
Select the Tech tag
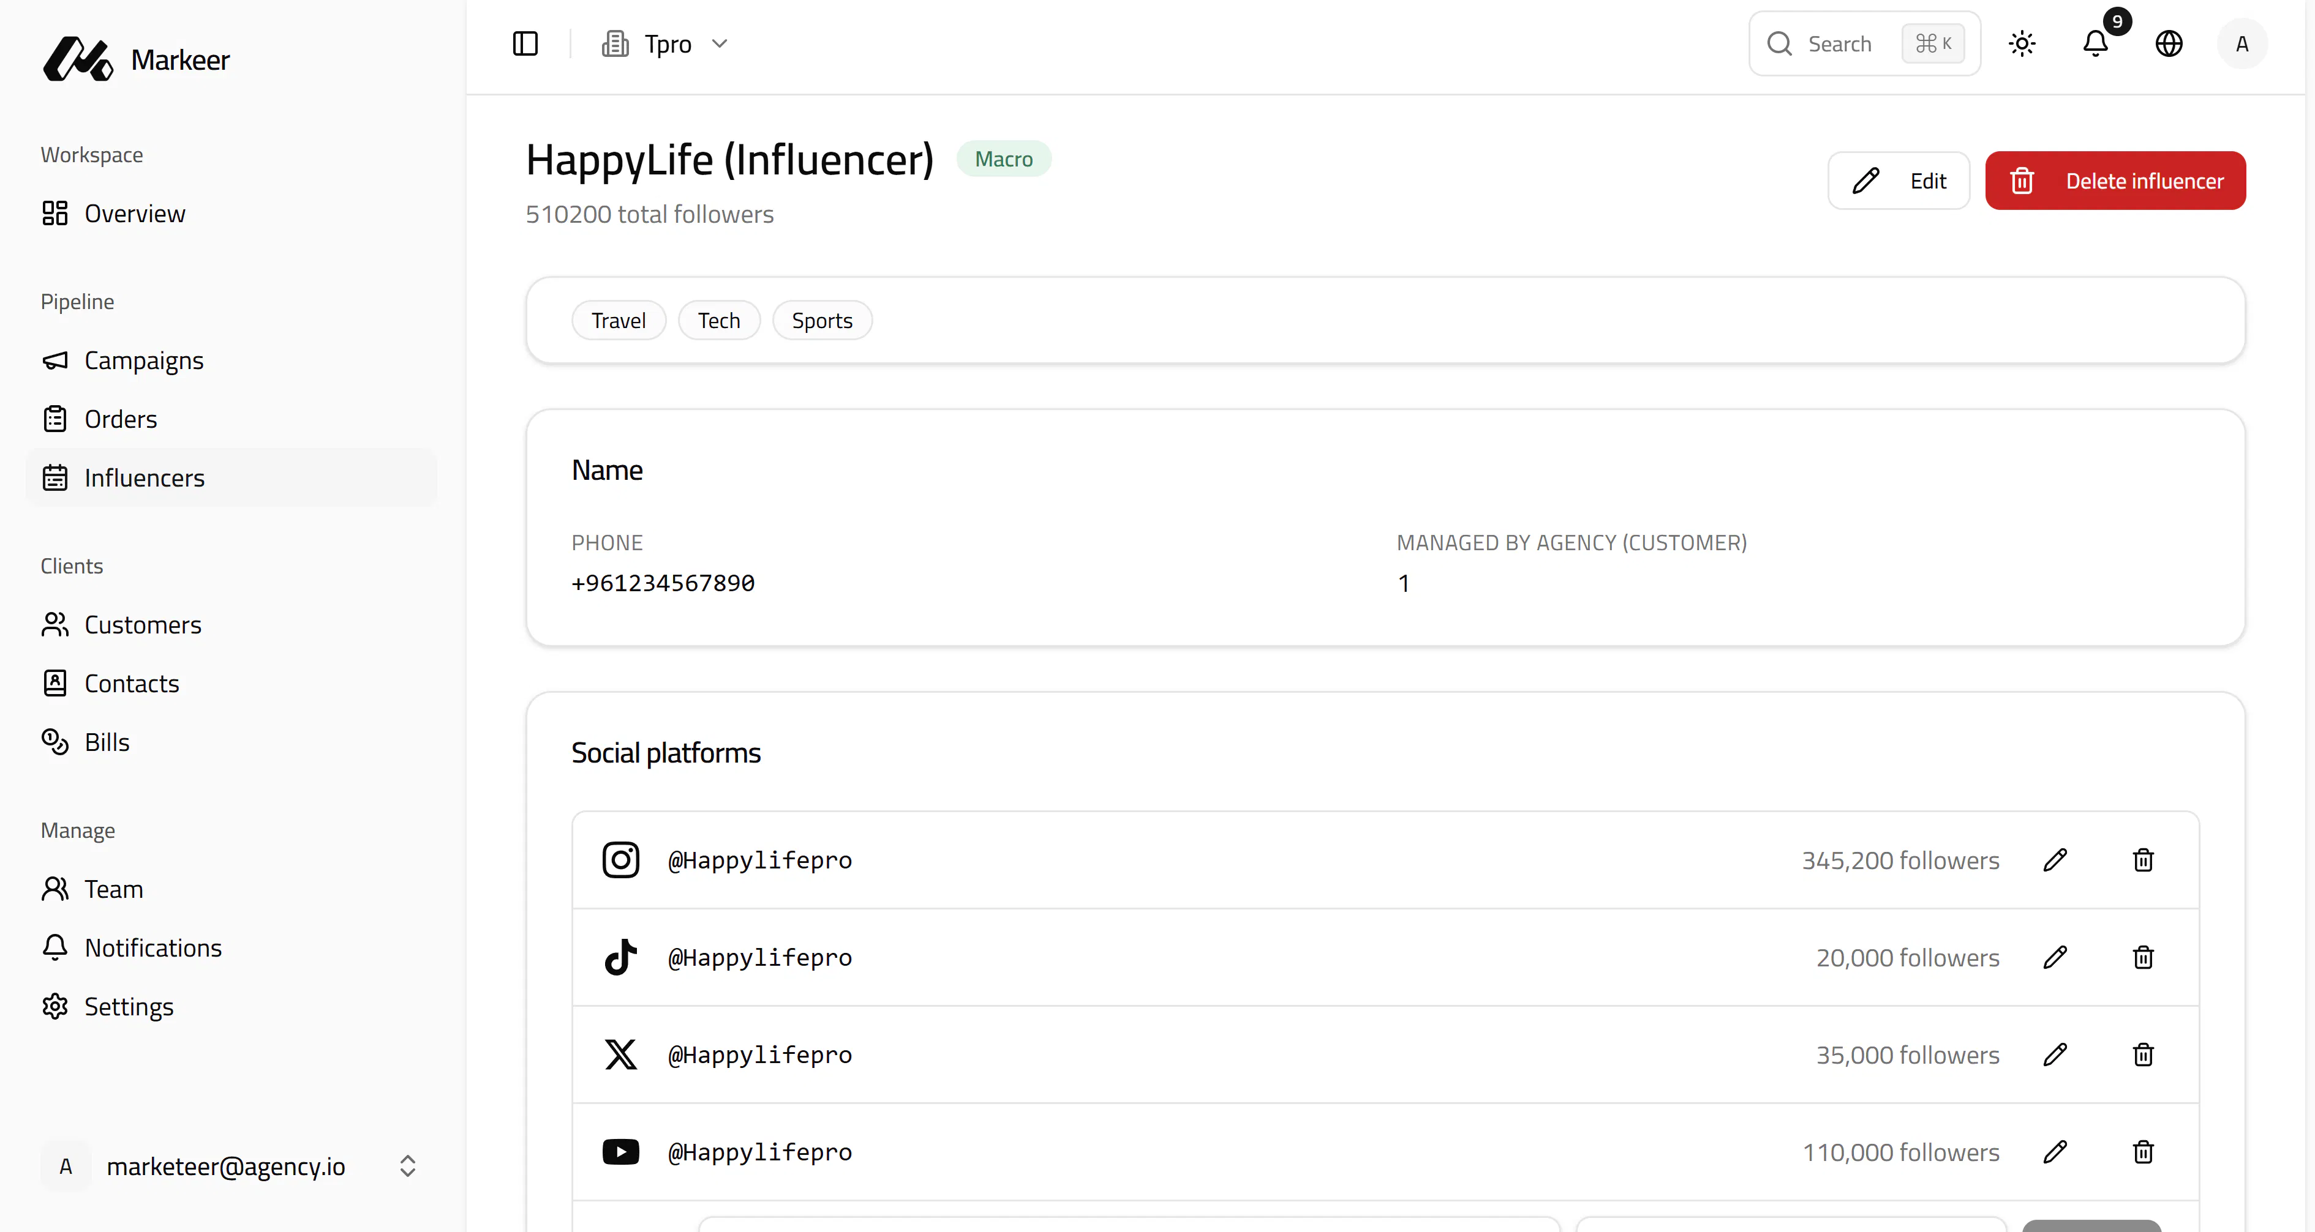(x=719, y=321)
